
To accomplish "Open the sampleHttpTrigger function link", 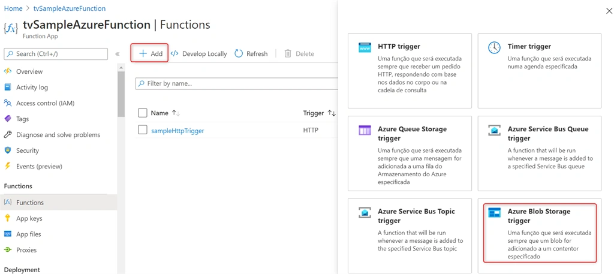I will tap(177, 131).
